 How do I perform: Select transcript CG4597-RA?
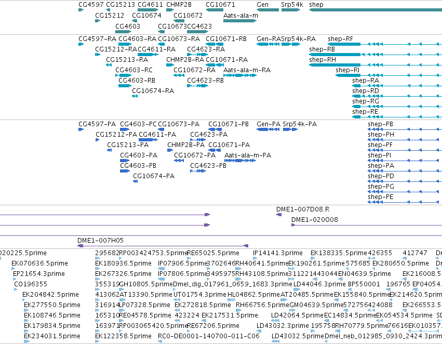tap(97, 38)
